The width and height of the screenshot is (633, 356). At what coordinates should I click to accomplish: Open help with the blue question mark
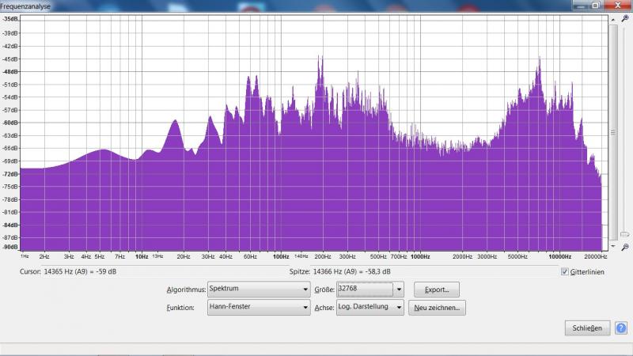pyautogui.click(x=621, y=328)
